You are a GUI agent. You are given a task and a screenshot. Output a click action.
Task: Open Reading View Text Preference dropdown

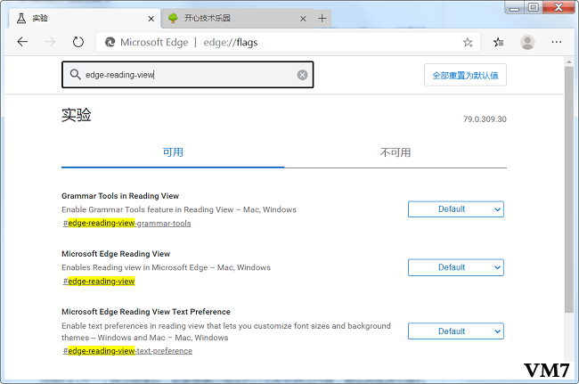point(456,331)
